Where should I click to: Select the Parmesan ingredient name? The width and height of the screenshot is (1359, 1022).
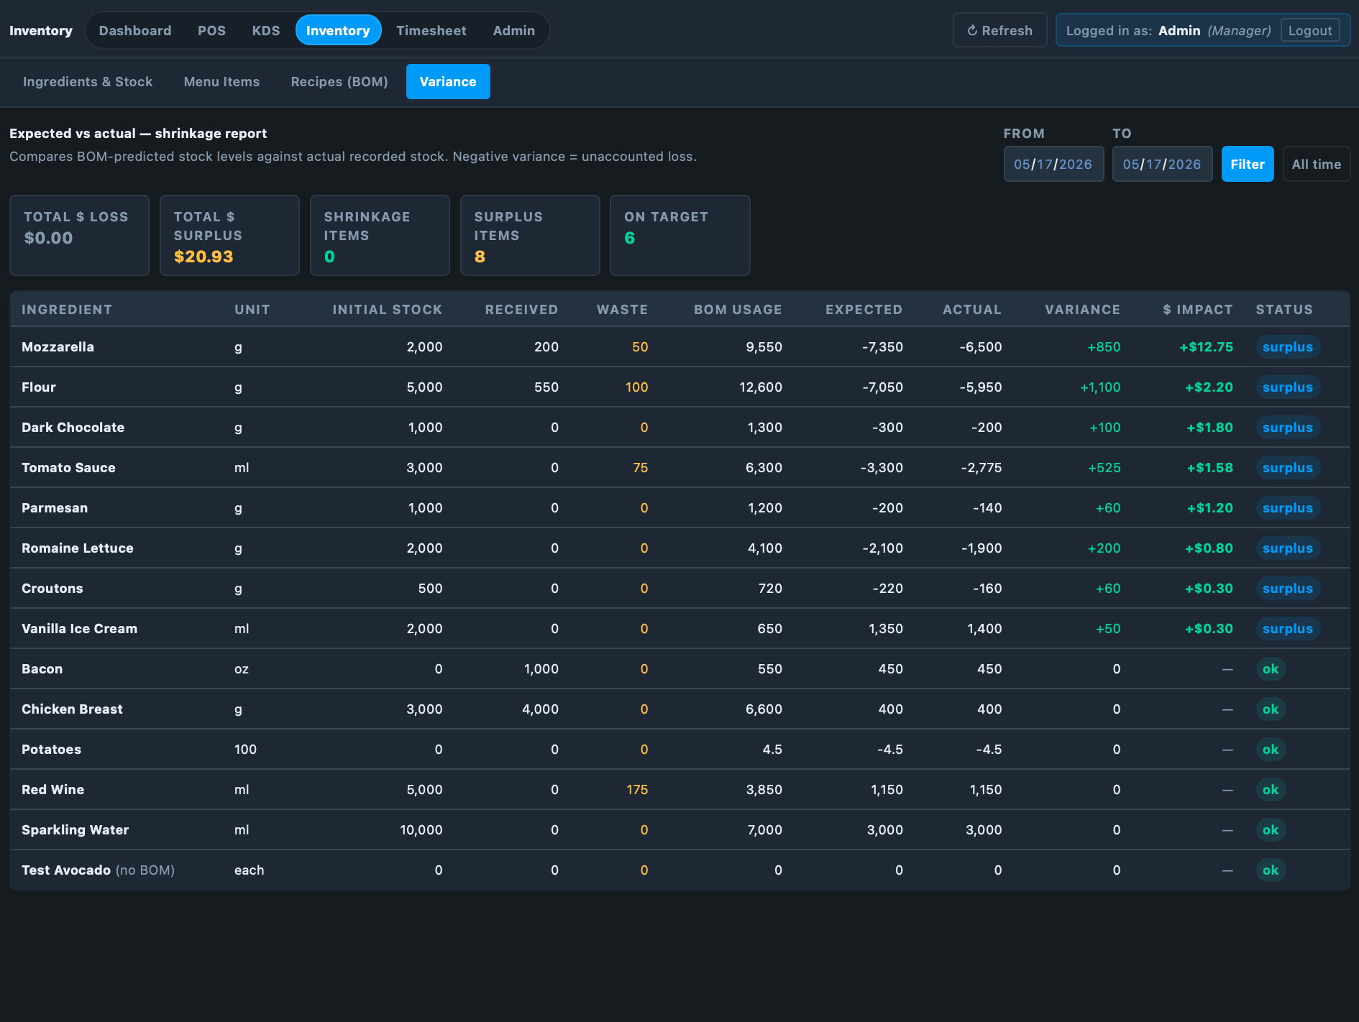click(x=55, y=507)
